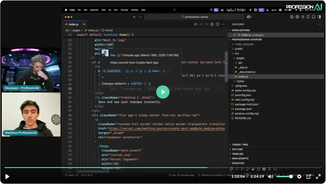Open the editor More Actions ellipsis
Viewport: 326px width, 184px height.
click(x=223, y=24)
